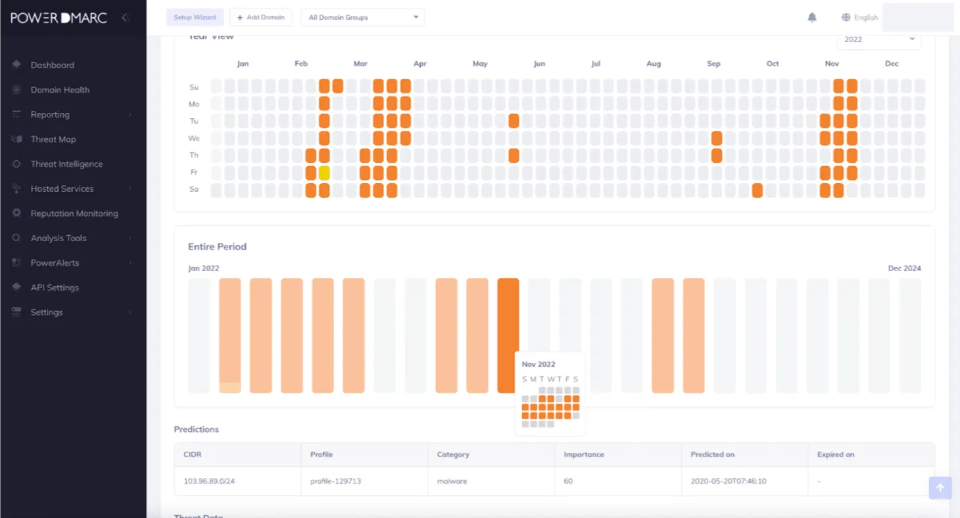Click the scroll-to-top arrow button
Image resolution: width=960 pixels, height=518 pixels.
[x=940, y=487]
